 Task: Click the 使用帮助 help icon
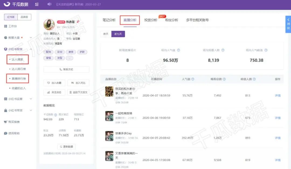click(x=6, y=133)
